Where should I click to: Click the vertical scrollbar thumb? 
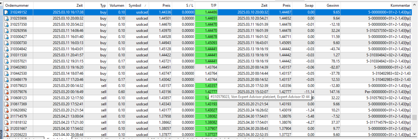coord(415,118)
